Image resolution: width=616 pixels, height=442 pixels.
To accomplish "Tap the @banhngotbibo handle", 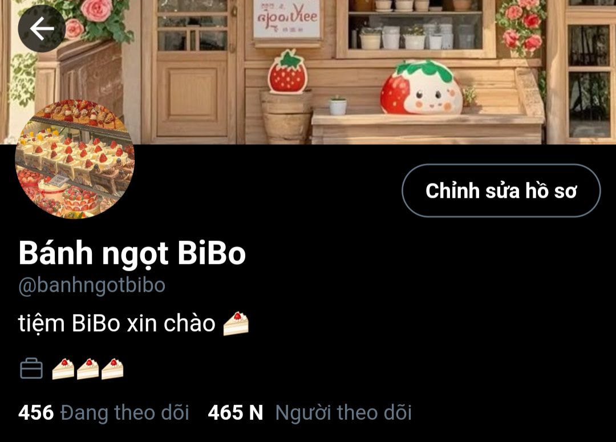I will pyautogui.click(x=92, y=285).
